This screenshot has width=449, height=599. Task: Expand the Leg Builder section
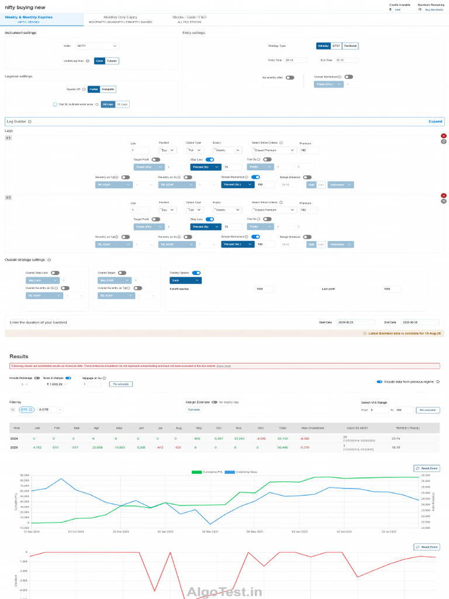[x=435, y=122]
